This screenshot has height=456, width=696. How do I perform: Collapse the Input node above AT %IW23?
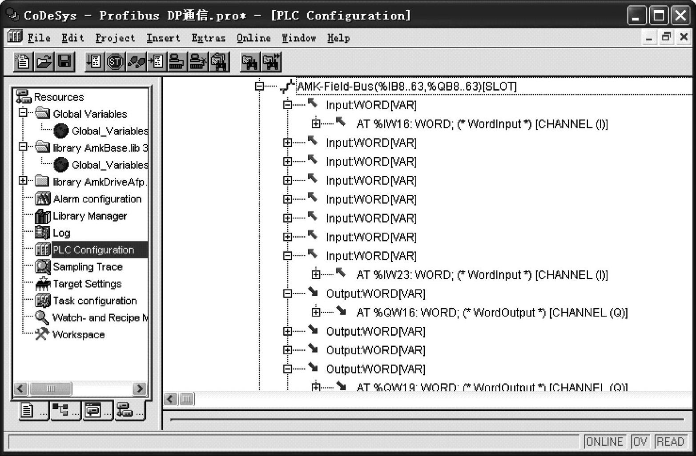pos(288,256)
